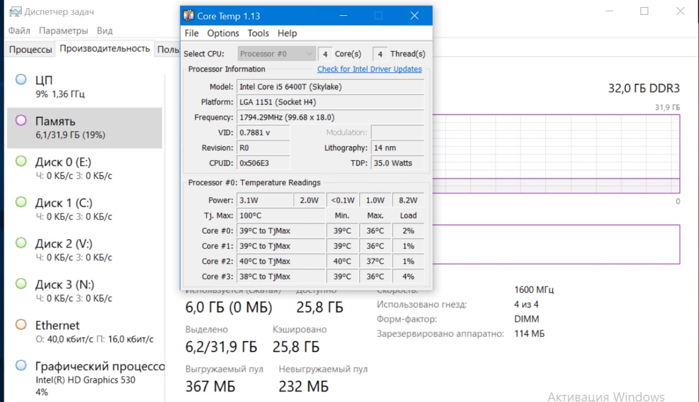
Task: Click the Core Temp title bar icon
Action: point(188,16)
